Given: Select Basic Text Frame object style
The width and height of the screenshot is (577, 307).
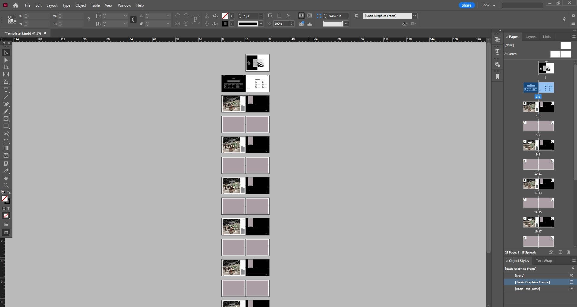Looking at the screenshot, I should 527,289.
